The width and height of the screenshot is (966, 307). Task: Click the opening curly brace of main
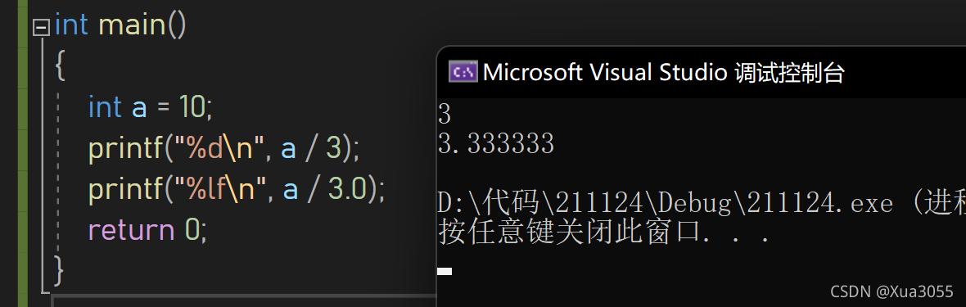(x=59, y=65)
